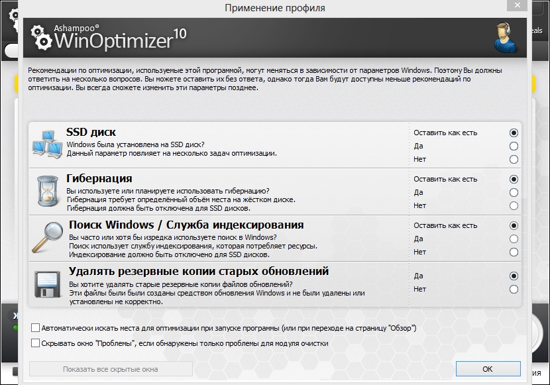Click the 'SSD диск' section heading
The width and height of the screenshot is (550, 385).
(x=91, y=132)
